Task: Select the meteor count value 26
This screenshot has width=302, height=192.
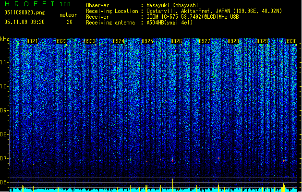Action: pyautogui.click(x=70, y=22)
